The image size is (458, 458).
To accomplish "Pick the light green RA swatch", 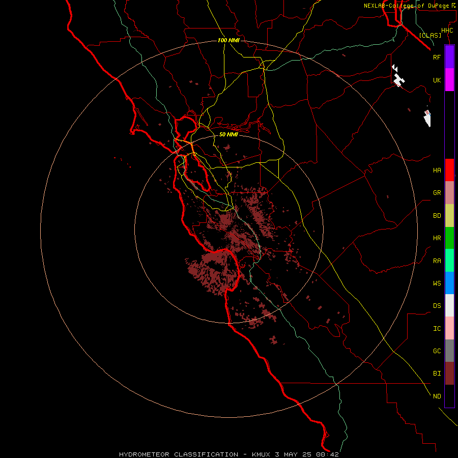I will 449,261.
